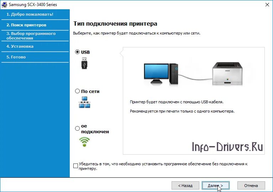Click the checkbox label text "Убедитесь в том…"

(x=163, y=166)
